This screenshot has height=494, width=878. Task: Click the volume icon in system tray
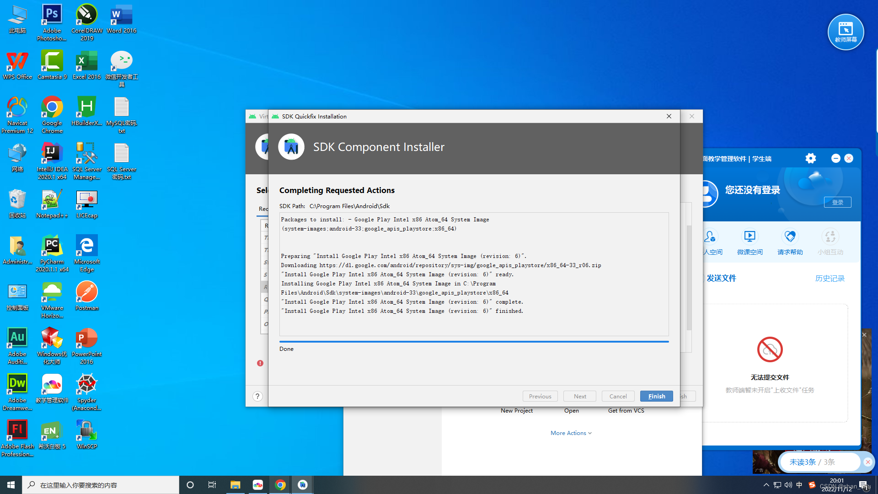point(788,485)
